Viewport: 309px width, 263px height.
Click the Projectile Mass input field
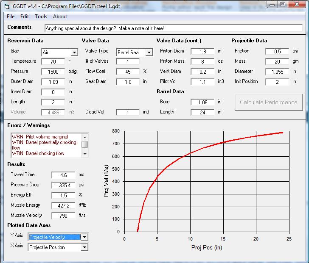277,61
